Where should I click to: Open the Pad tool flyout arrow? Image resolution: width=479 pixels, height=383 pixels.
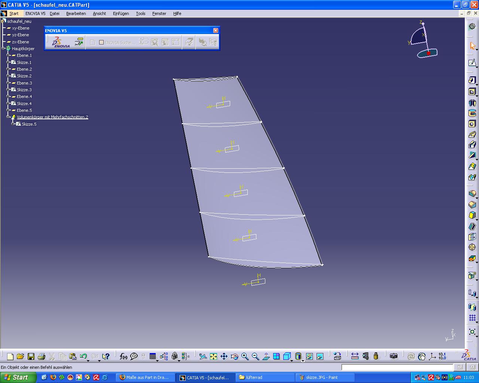tap(477, 85)
